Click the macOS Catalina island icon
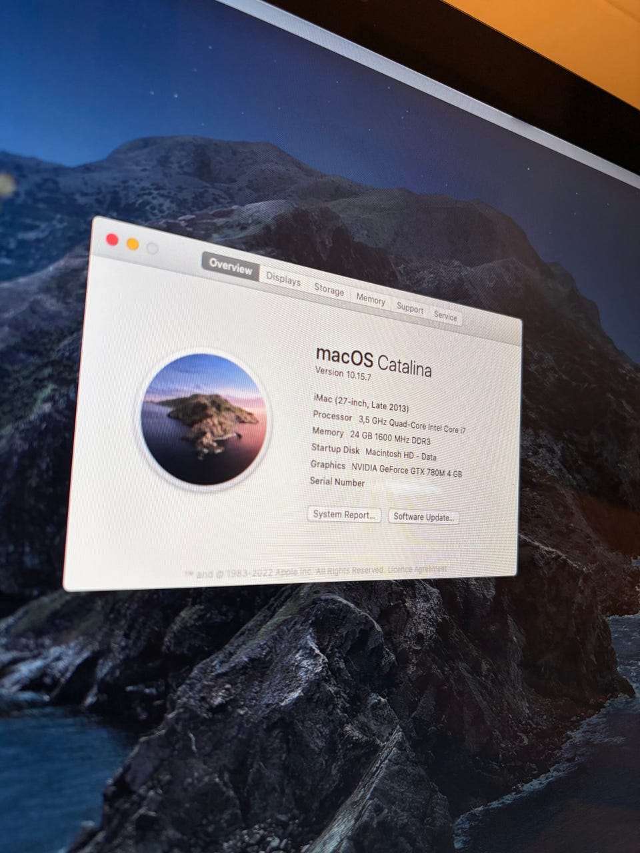This screenshot has height=853, width=640. click(204, 420)
